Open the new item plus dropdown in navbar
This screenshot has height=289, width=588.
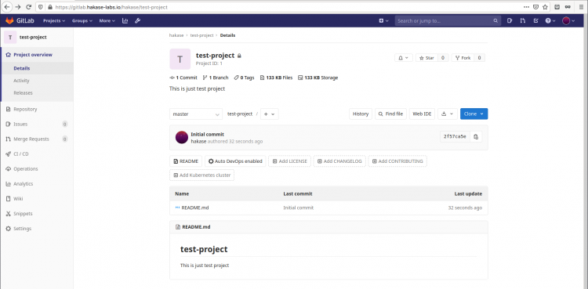(383, 21)
